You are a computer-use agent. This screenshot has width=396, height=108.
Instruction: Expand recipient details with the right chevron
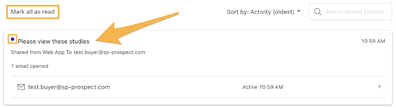(379, 87)
